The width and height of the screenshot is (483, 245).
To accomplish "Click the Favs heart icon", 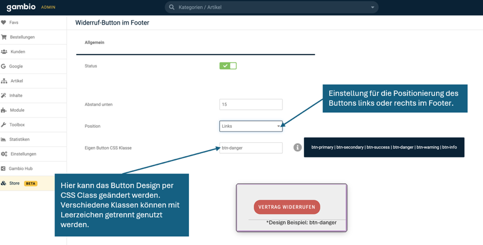I will click(4, 22).
